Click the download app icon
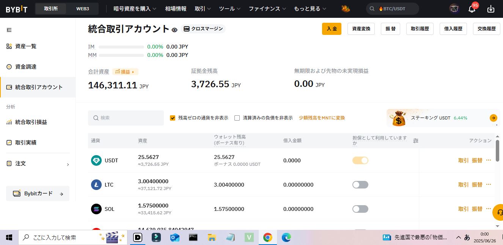Screen dimensions: 503x245 (x=491, y=9)
